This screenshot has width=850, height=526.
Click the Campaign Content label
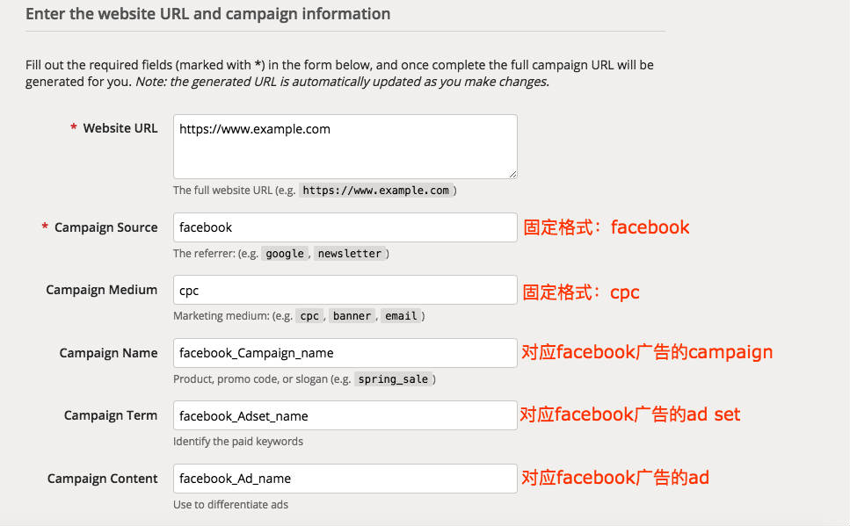click(102, 479)
